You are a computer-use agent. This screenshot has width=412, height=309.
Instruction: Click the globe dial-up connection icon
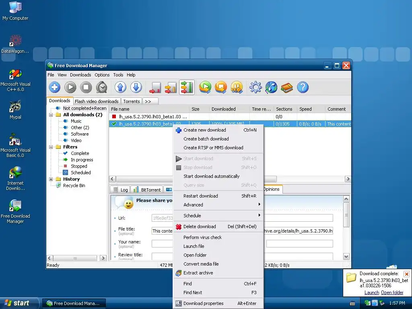click(x=272, y=87)
